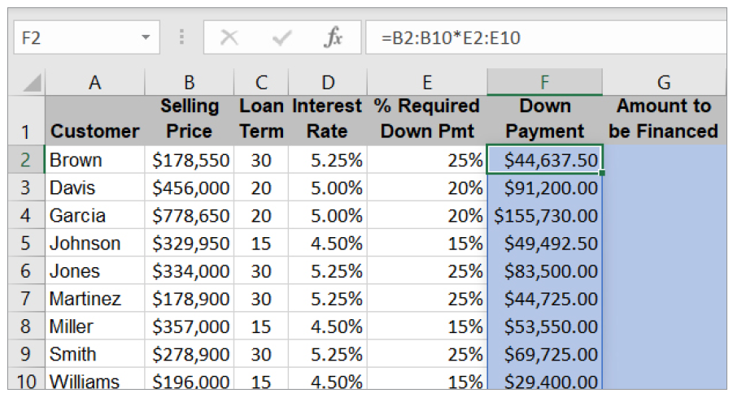Select column G header
This screenshot has width=733, height=406.
(663, 82)
